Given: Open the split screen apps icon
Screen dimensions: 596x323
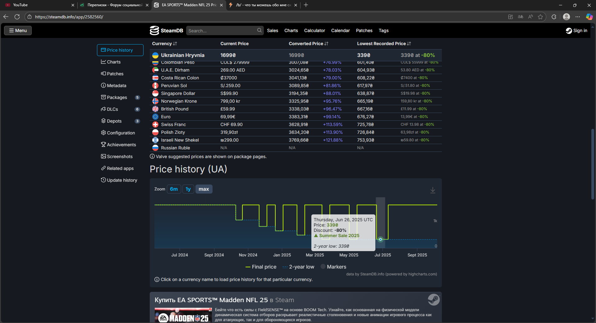Looking at the screenshot, I should (510, 17).
